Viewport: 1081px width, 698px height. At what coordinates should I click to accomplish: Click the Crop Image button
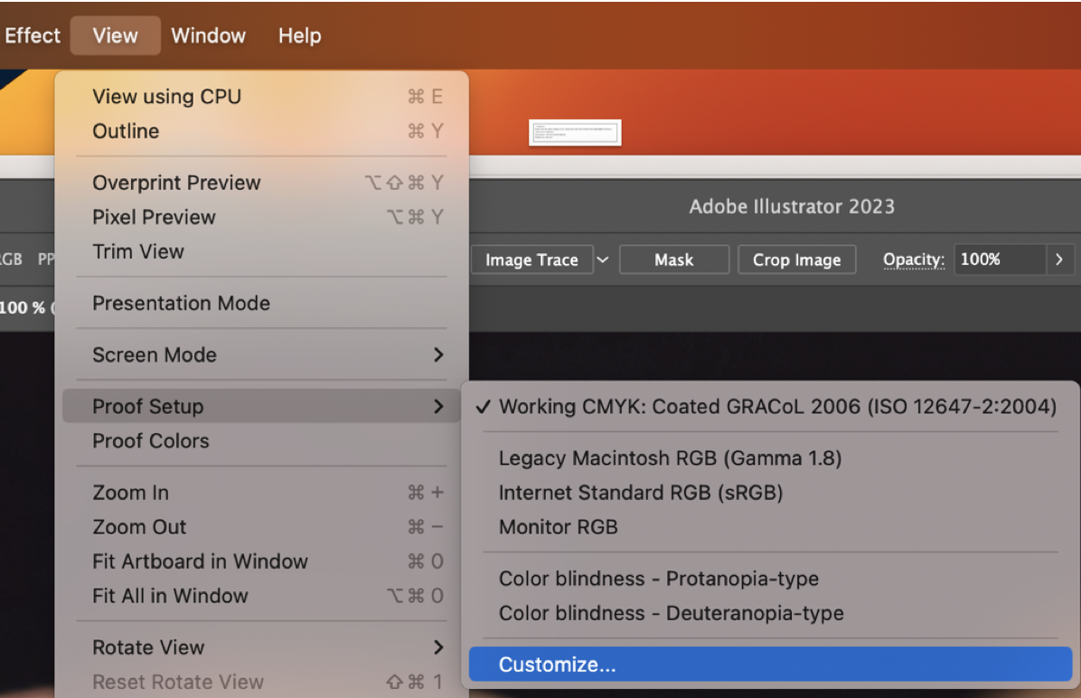pos(797,260)
